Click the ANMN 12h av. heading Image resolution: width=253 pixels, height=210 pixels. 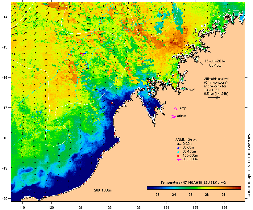186,140
